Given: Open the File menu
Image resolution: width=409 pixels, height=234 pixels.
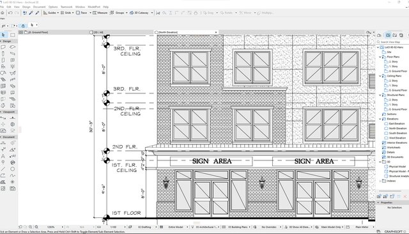Looking at the screenshot, I should tap(2, 7).
